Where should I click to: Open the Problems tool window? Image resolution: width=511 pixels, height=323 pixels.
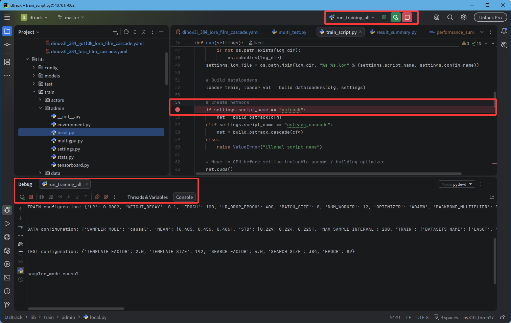tap(7, 291)
